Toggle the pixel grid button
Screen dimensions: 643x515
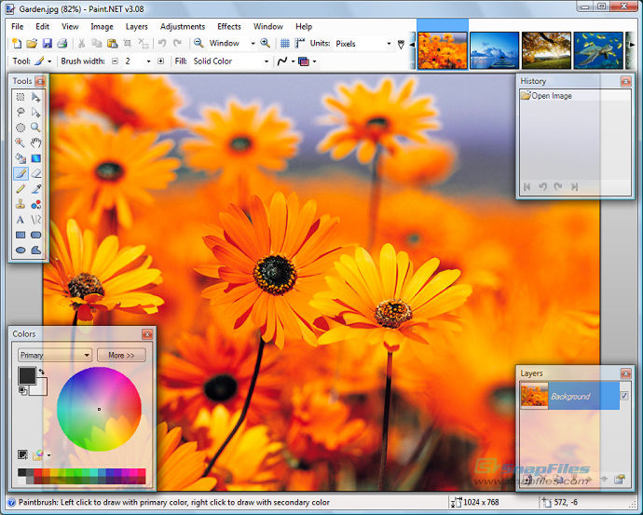tap(285, 43)
